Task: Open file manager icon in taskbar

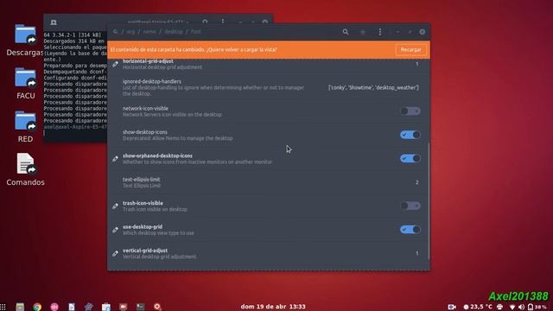Action: tap(20, 307)
